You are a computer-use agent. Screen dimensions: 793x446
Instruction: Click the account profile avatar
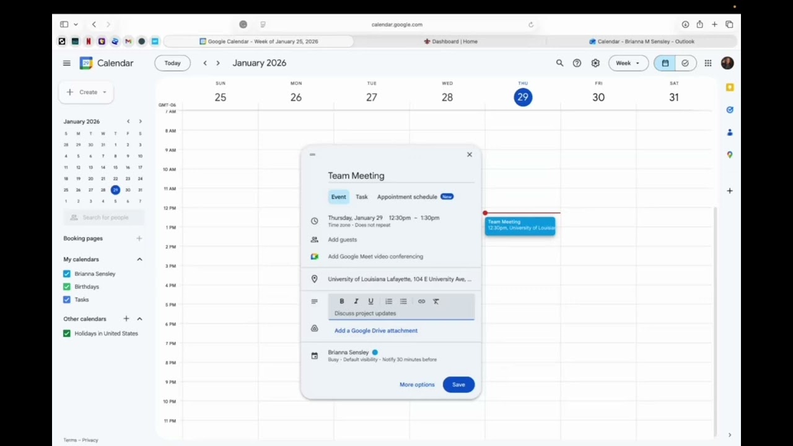[x=727, y=63]
